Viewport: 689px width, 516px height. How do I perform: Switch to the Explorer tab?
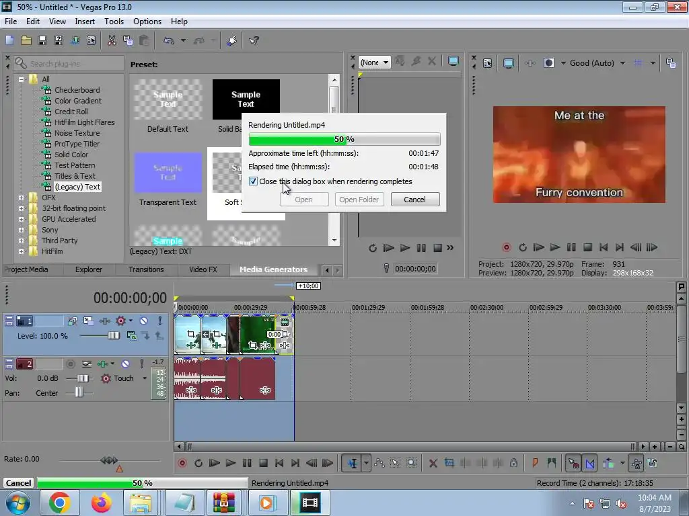[x=88, y=269]
